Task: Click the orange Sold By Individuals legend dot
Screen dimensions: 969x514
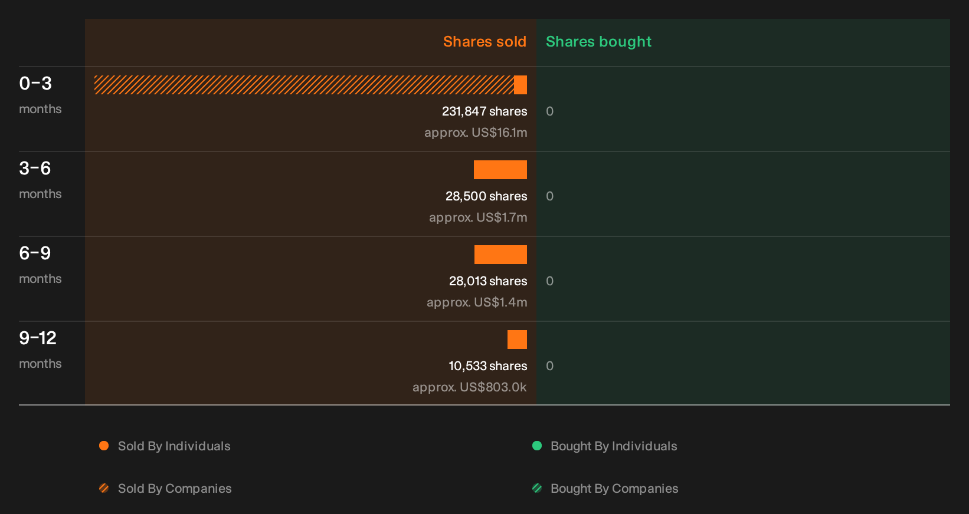Action: tap(104, 446)
